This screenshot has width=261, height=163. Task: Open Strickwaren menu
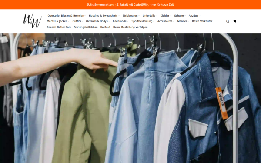(130, 16)
